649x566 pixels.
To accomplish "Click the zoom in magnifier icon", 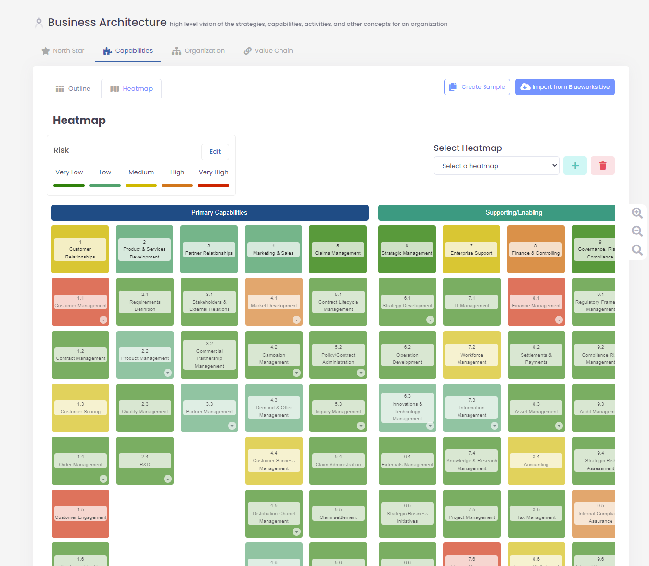I will 637,213.
